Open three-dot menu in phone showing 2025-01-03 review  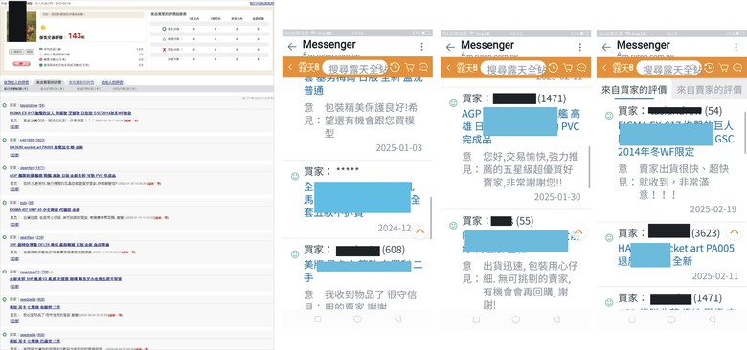pyautogui.click(x=422, y=47)
